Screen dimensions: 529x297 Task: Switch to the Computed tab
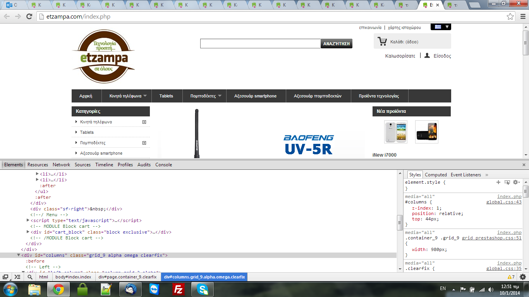[x=436, y=175]
